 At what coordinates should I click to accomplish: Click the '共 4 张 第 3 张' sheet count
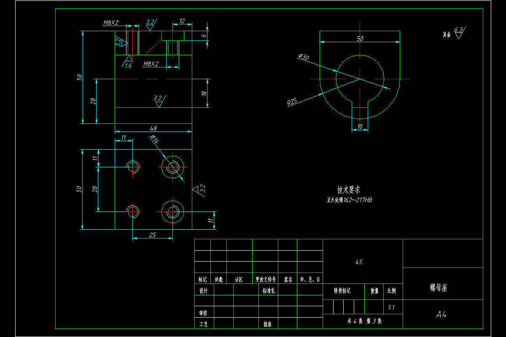364,321
